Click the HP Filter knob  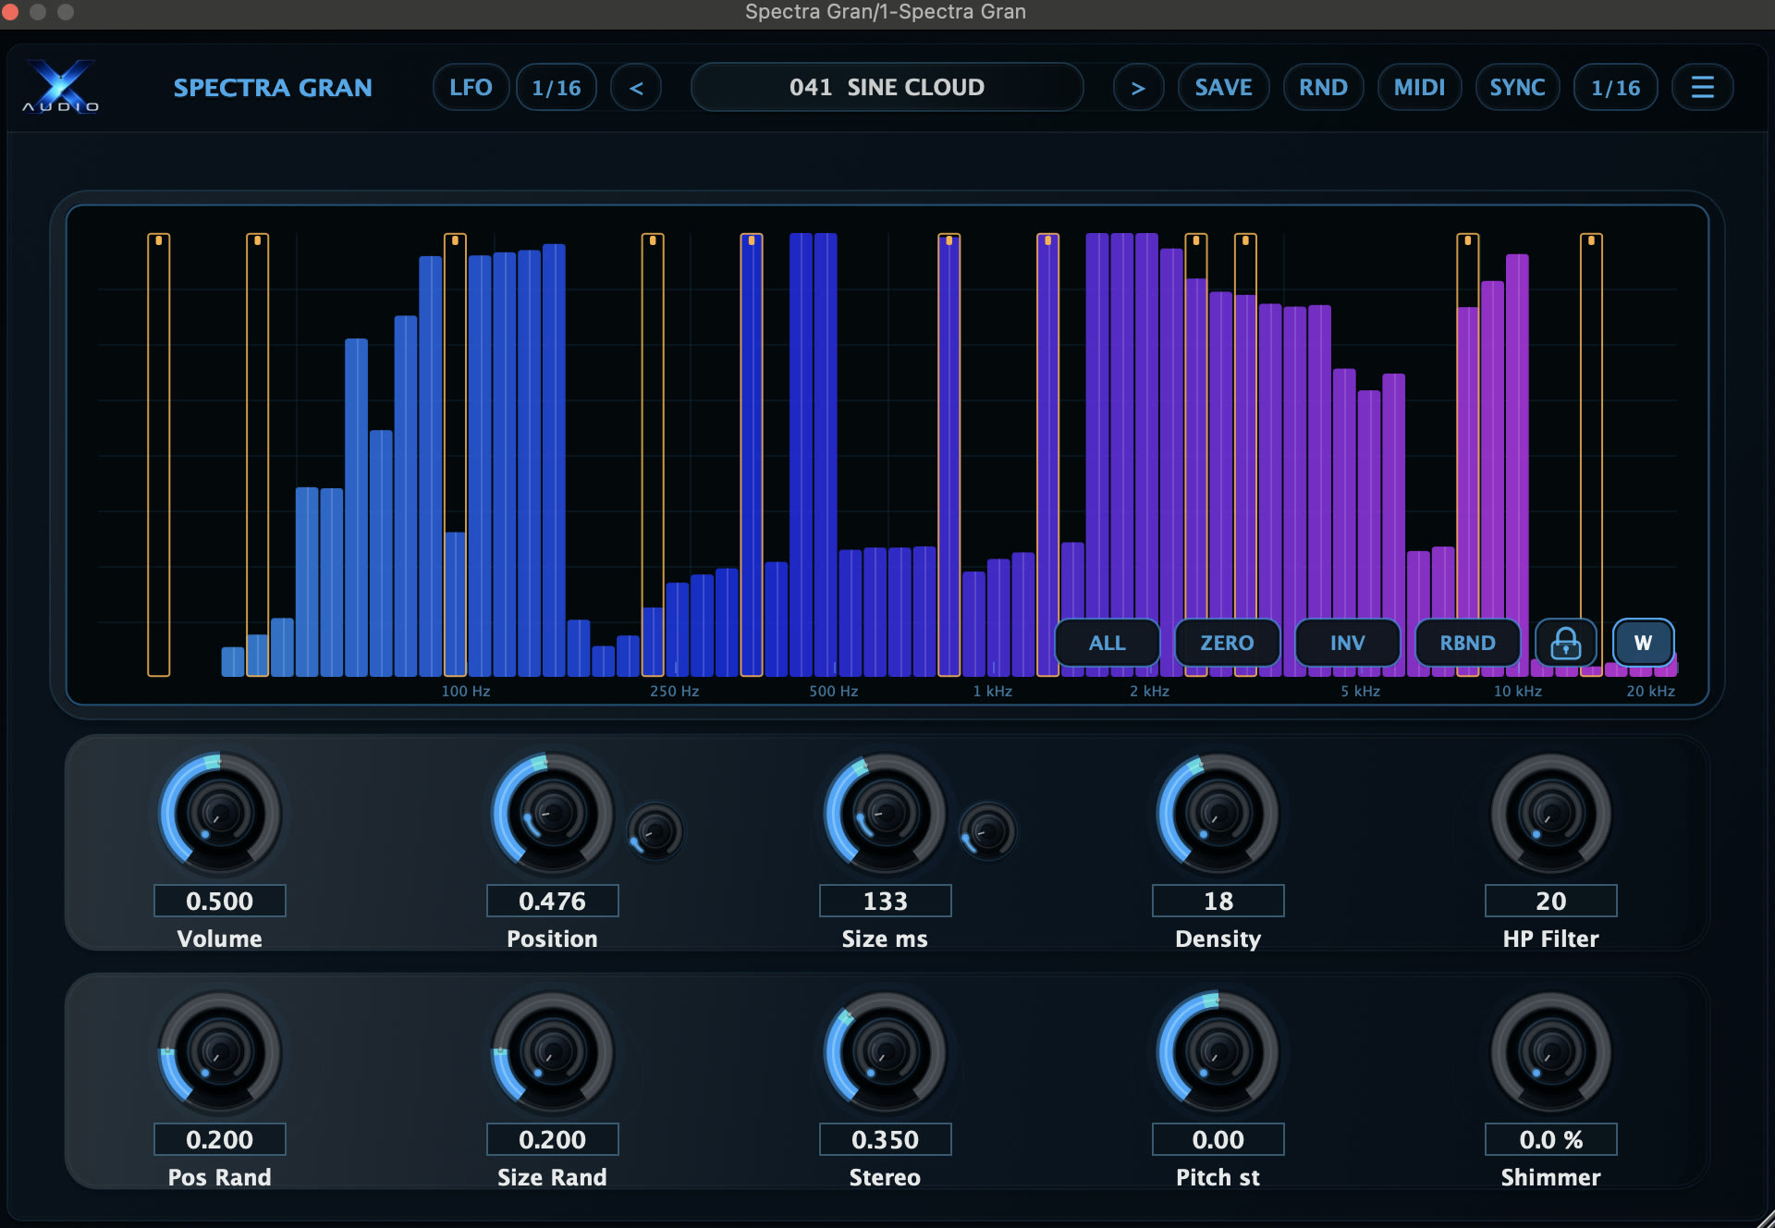(1551, 814)
